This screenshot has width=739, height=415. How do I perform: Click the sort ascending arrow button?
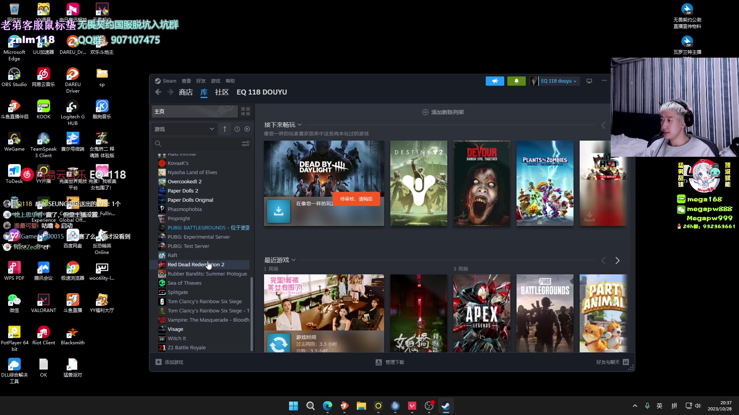pyautogui.click(x=225, y=129)
